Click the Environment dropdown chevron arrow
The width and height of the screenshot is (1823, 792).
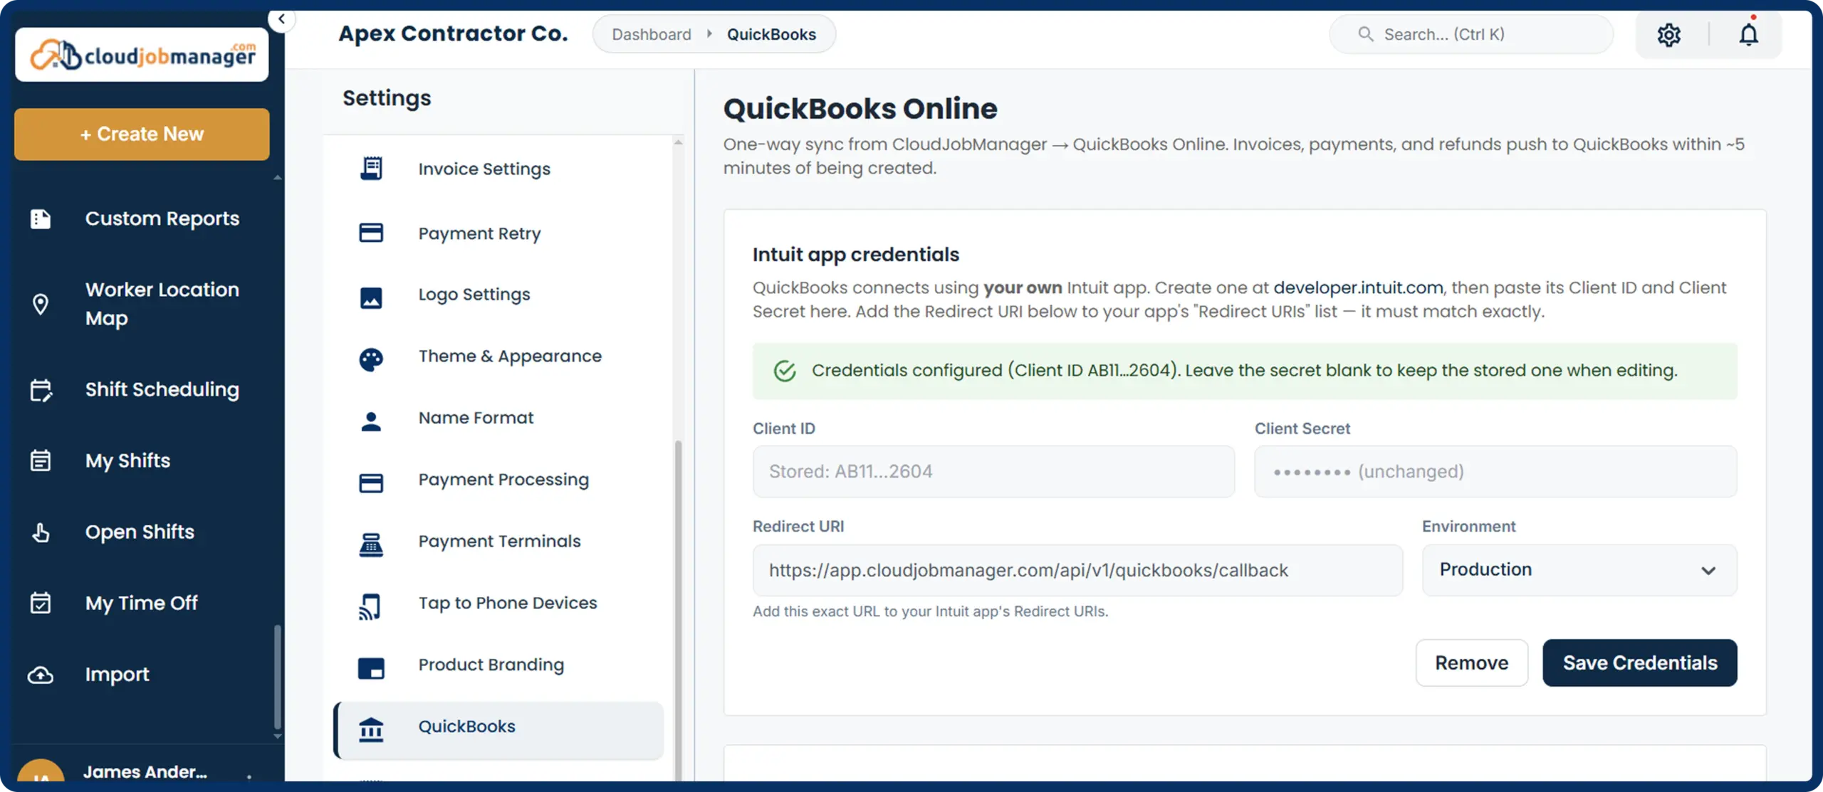pyautogui.click(x=1708, y=571)
